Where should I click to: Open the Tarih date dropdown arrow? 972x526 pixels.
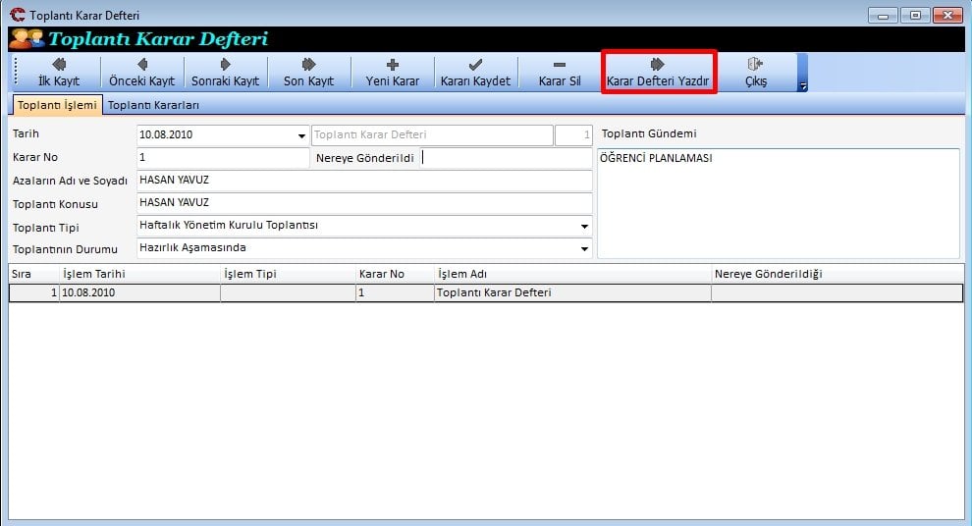pyautogui.click(x=301, y=135)
